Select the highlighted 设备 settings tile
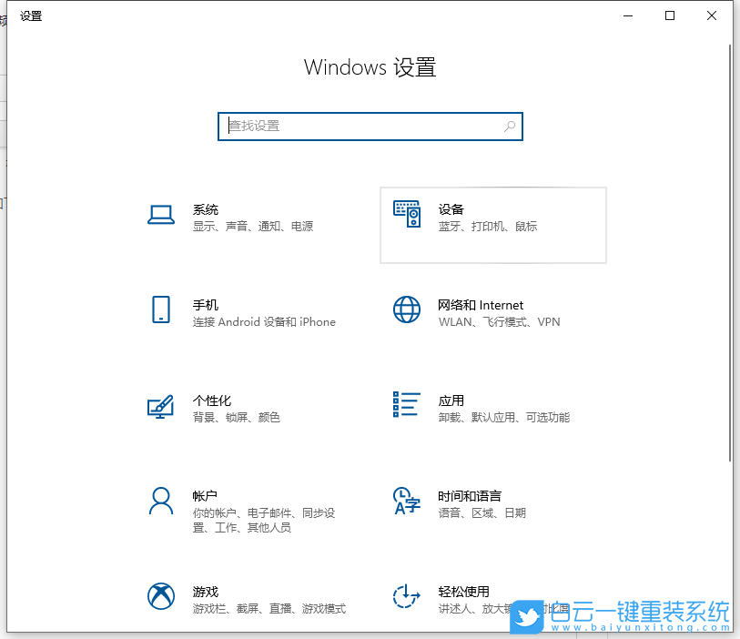 pyautogui.click(x=492, y=225)
